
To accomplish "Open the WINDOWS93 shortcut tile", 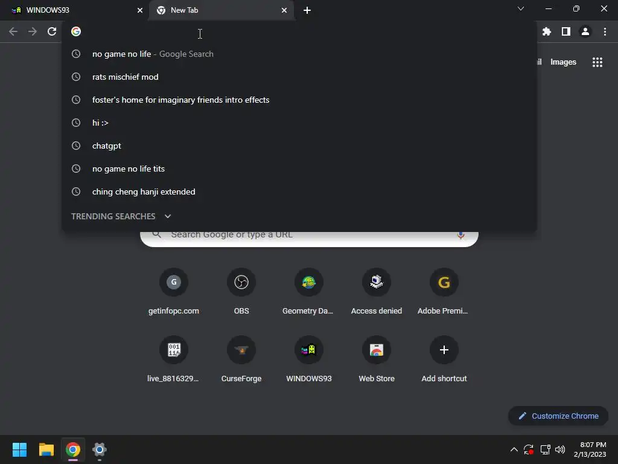I will pyautogui.click(x=308, y=359).
